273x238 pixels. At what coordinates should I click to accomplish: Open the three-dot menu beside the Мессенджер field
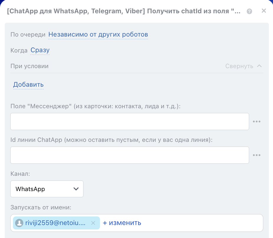coord(257,122)
